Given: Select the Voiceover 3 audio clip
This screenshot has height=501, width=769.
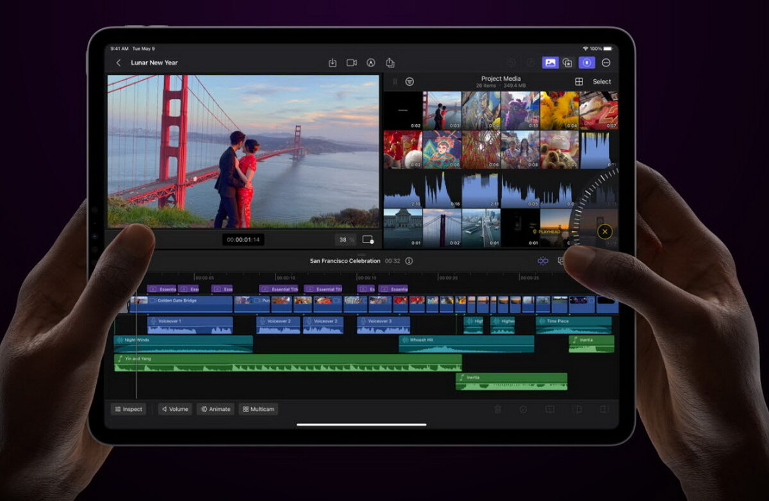Looking at the screenshot, I should [x=383, y=325].
